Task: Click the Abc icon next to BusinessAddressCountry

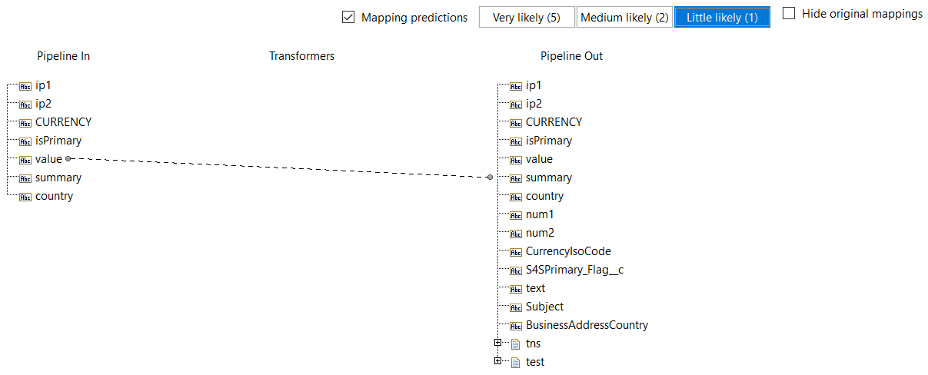Action: pos(515,326)
